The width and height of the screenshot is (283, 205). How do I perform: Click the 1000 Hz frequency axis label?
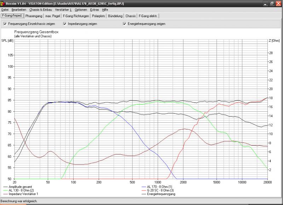158,182
